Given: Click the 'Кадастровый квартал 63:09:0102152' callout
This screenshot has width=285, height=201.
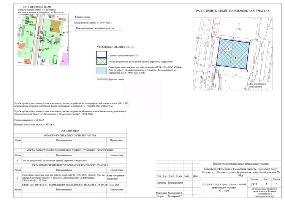Looking at the screenshot, I should 93,23.
